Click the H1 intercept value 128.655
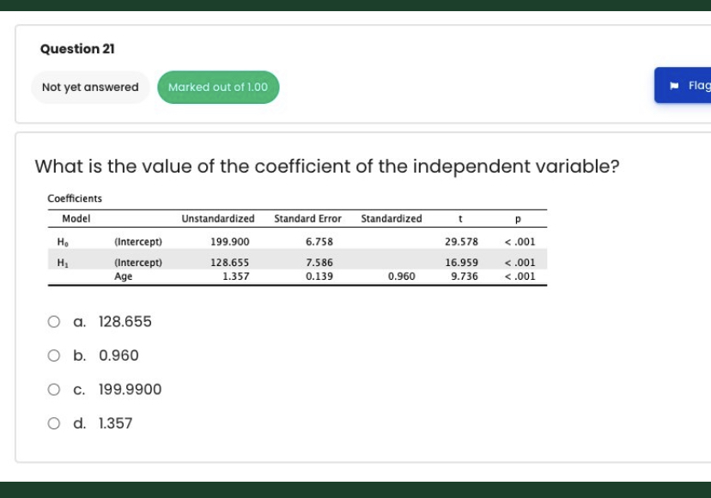Screen dimensions: 711x498 coord(230,263)
